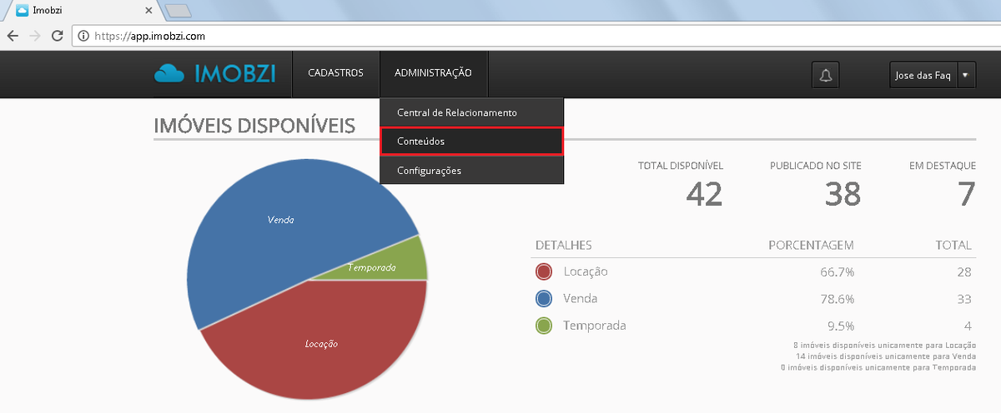Click the Venda label in details table
The height and width of the screenshot is (413, 1001).
pos(581,299)
